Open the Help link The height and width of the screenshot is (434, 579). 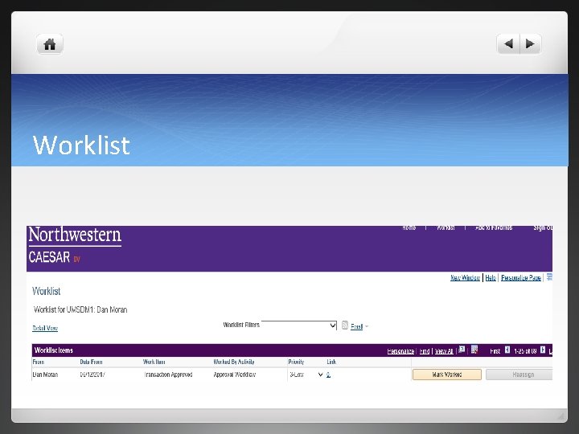[x=491, y=277]
